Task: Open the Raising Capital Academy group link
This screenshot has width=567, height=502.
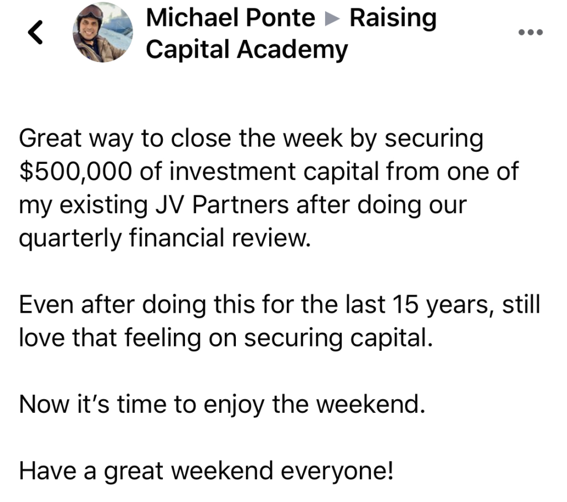Action: pyautogui.click(x=291, y=33)
